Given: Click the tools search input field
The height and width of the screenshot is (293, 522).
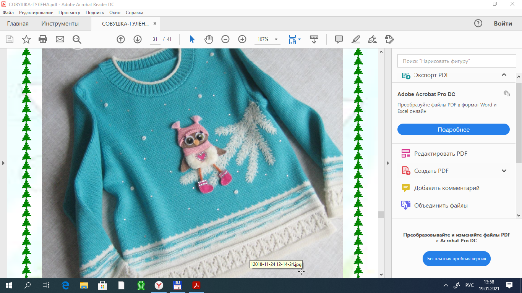Looking at the screenshot, I should pyautogui.click(x=453, y=61).
